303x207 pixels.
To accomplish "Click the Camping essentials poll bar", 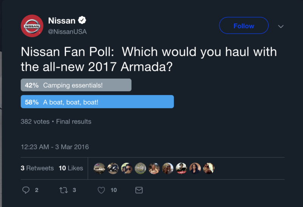I will coord(76,85).
